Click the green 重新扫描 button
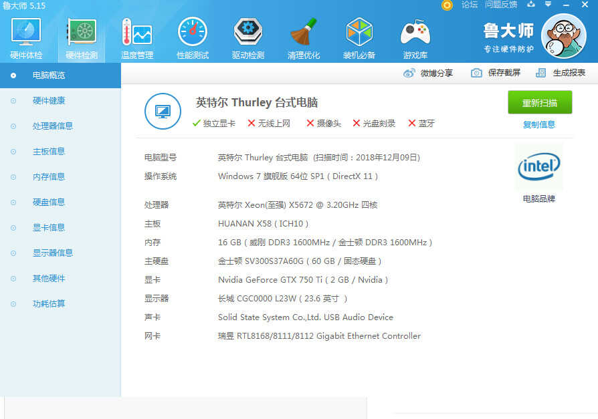Screen dimensions: 598x419 pos(539,102)
